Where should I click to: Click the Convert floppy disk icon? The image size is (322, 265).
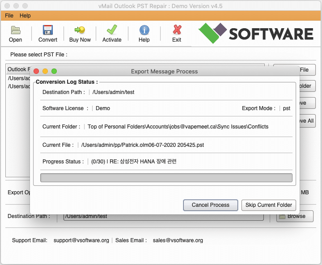[48, 30]
